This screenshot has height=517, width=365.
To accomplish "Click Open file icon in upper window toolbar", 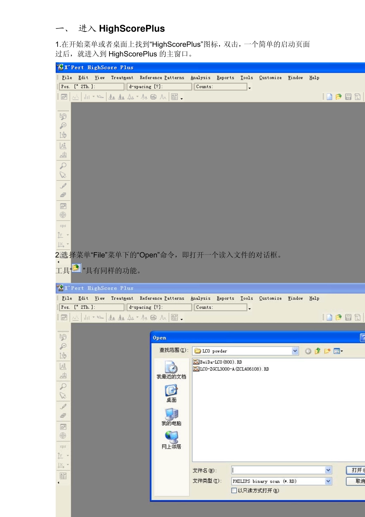I will tap(338, 97).
